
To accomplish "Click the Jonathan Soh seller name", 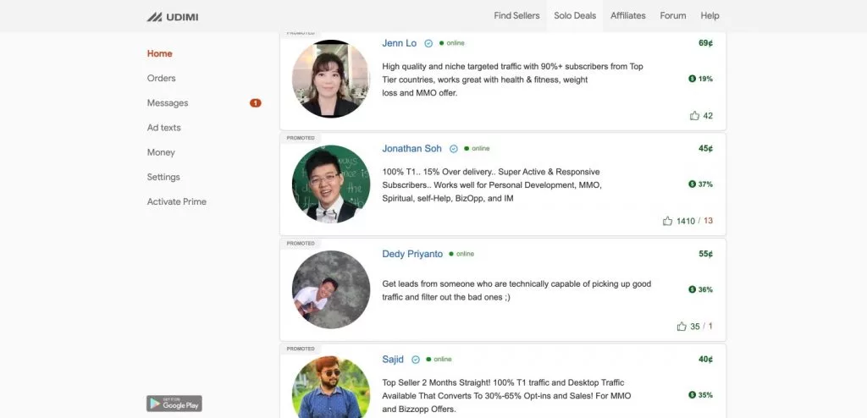I will click(412, 148).
